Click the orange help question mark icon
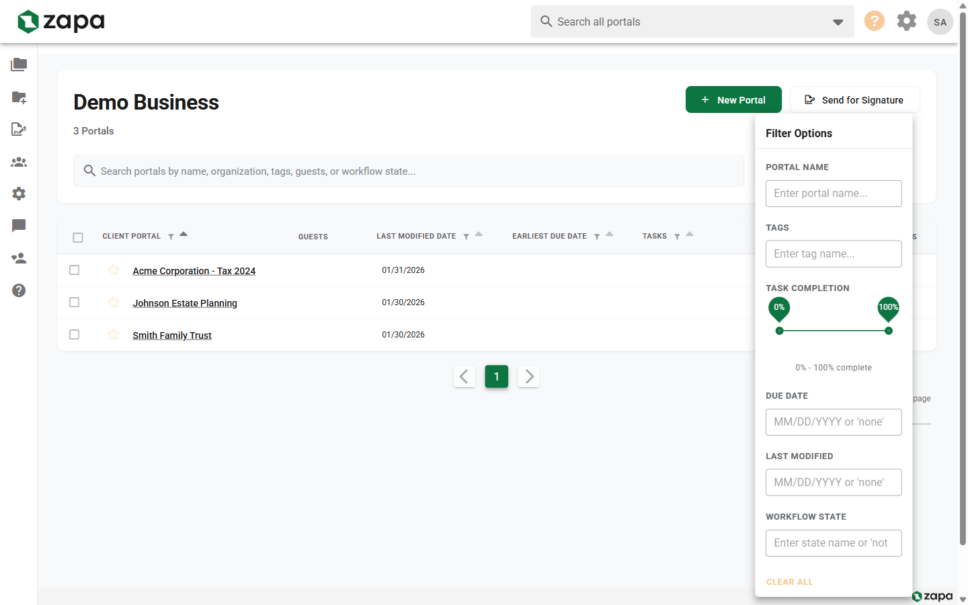 (874, 21)
